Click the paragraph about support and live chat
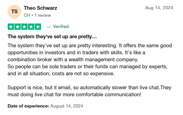 click(x=89, y=91)
